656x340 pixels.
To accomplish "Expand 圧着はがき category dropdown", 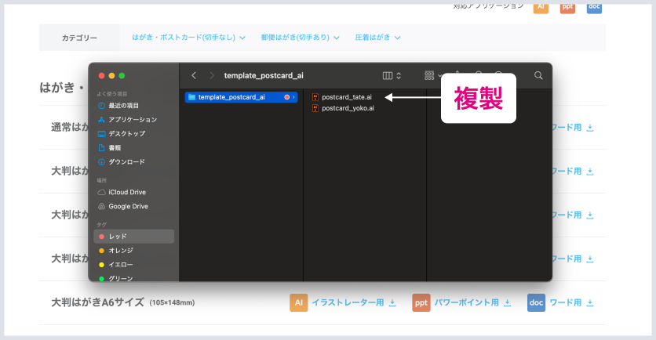I will click(x=377, y=38).
